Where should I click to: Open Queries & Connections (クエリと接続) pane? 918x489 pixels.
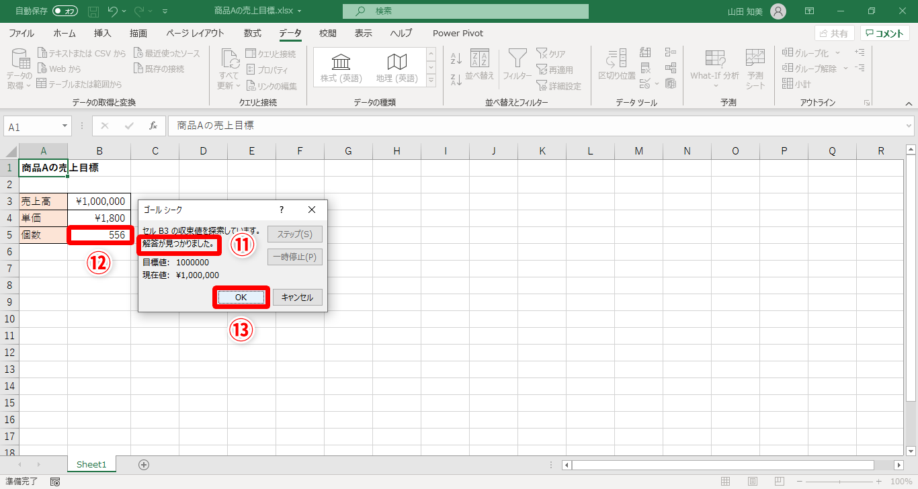tap(270, 54)
